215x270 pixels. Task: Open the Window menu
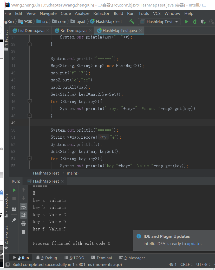172,14
